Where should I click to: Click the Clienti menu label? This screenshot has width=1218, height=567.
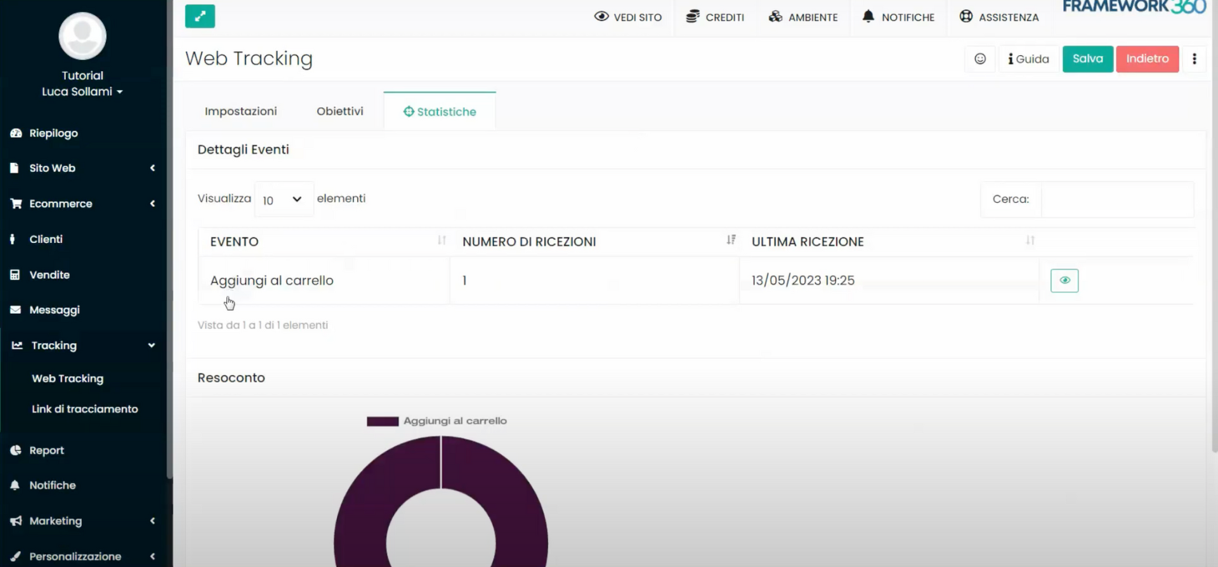pos(46,239)
